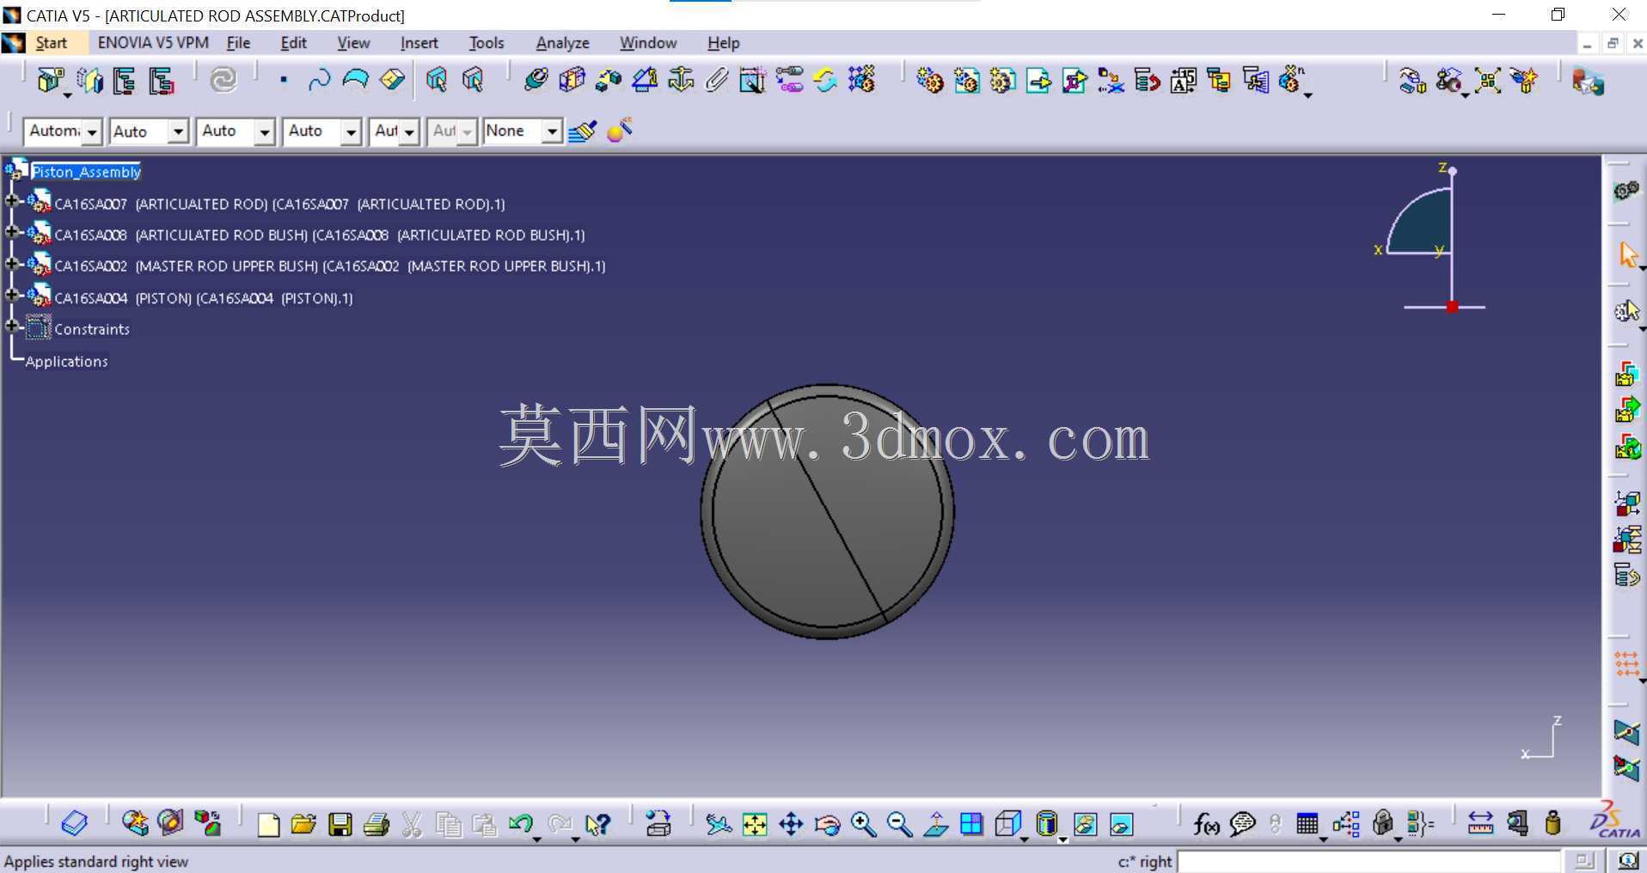Screen dimensions: 1647x873
Task: Click the Painter brush icon
Action: coord(582,131)
